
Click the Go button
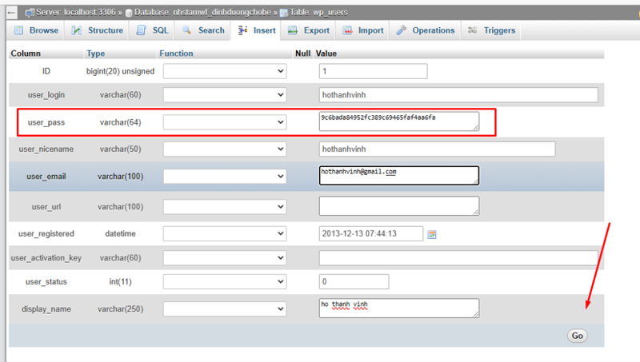coord(577,336)
